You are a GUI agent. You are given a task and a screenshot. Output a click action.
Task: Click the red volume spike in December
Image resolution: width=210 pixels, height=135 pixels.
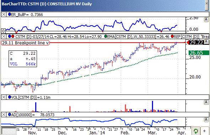[x=70, y=109]
